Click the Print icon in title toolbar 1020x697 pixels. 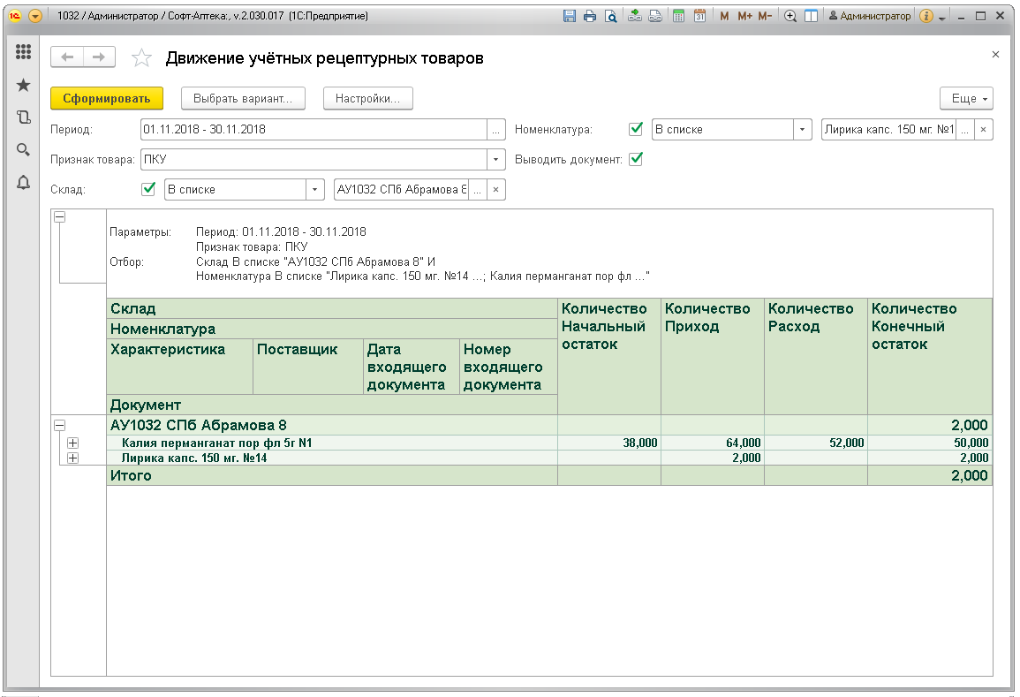pyautogui.click(x=589, y=16)
